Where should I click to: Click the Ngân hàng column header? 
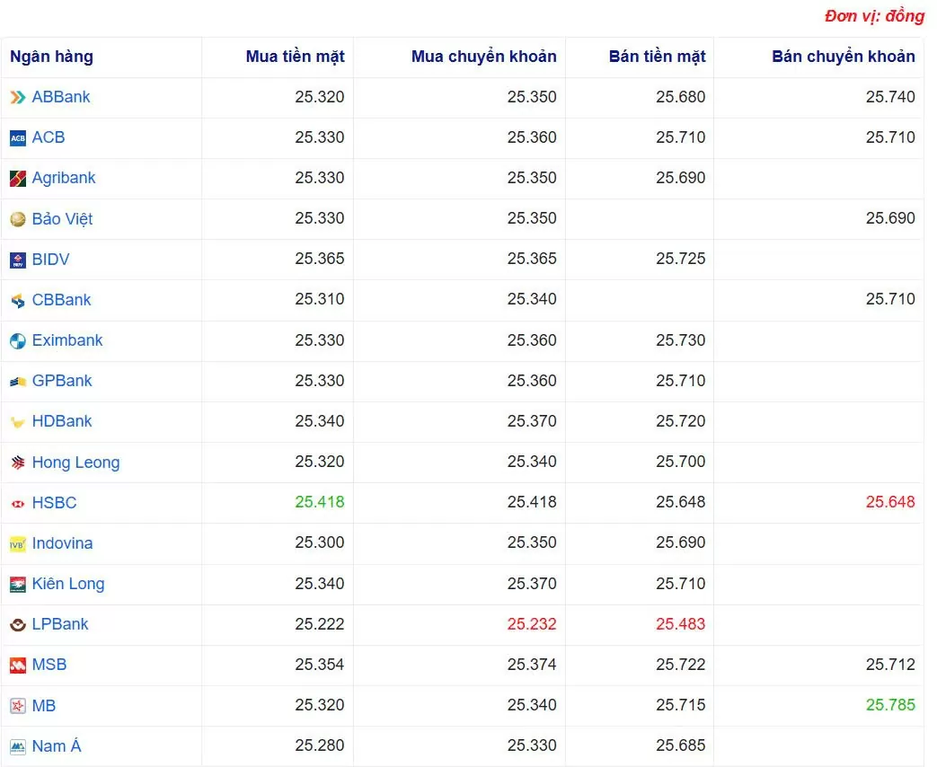(x=51, y=57)
